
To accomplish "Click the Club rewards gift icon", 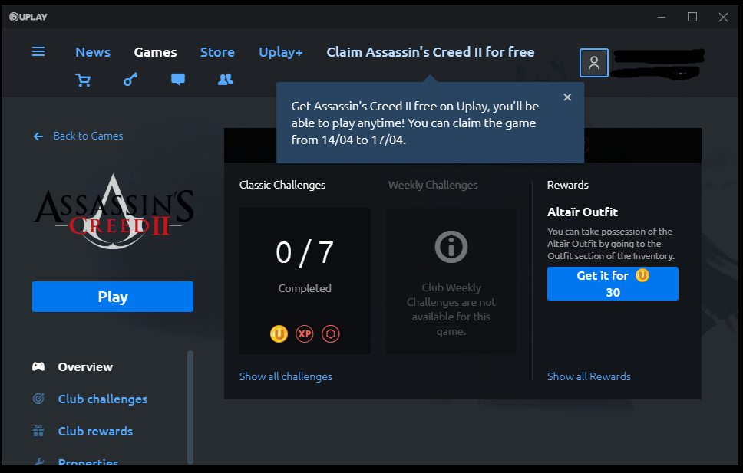I will [x=38, y=431].
